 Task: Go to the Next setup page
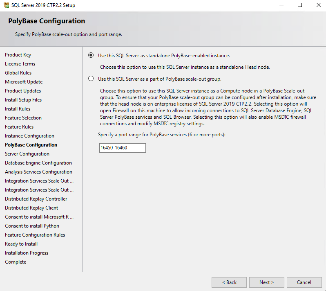tap(266, 282)
